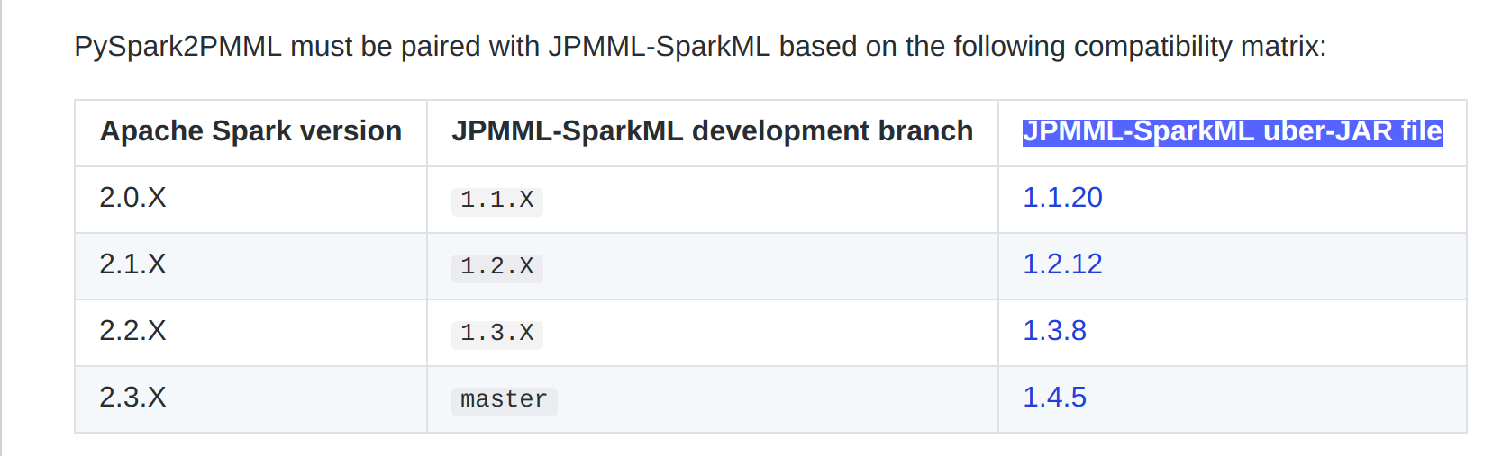Click the 1.1.X branch code label
The image size is (1502, 456).
[x=496, y=200]
